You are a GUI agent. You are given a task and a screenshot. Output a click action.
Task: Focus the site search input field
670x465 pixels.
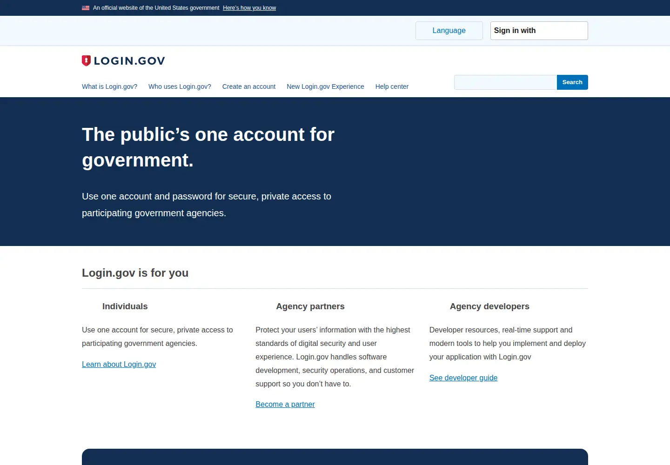click(x=505, y=82)
